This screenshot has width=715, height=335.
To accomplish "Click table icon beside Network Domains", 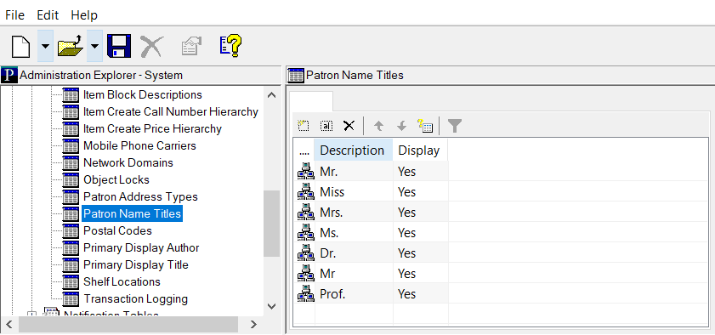I will tap(71, 162).
